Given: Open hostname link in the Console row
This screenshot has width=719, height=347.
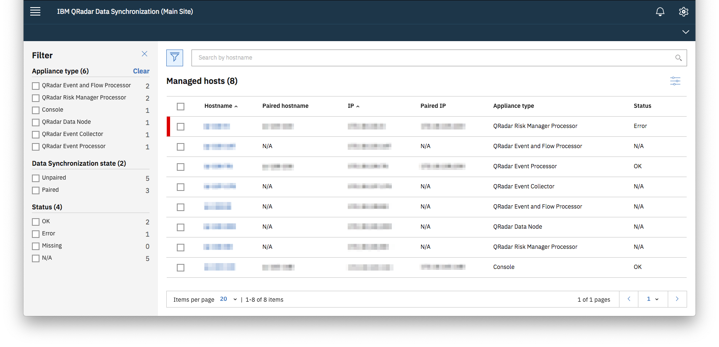Looking at the screenshot, I should point(220,267).
